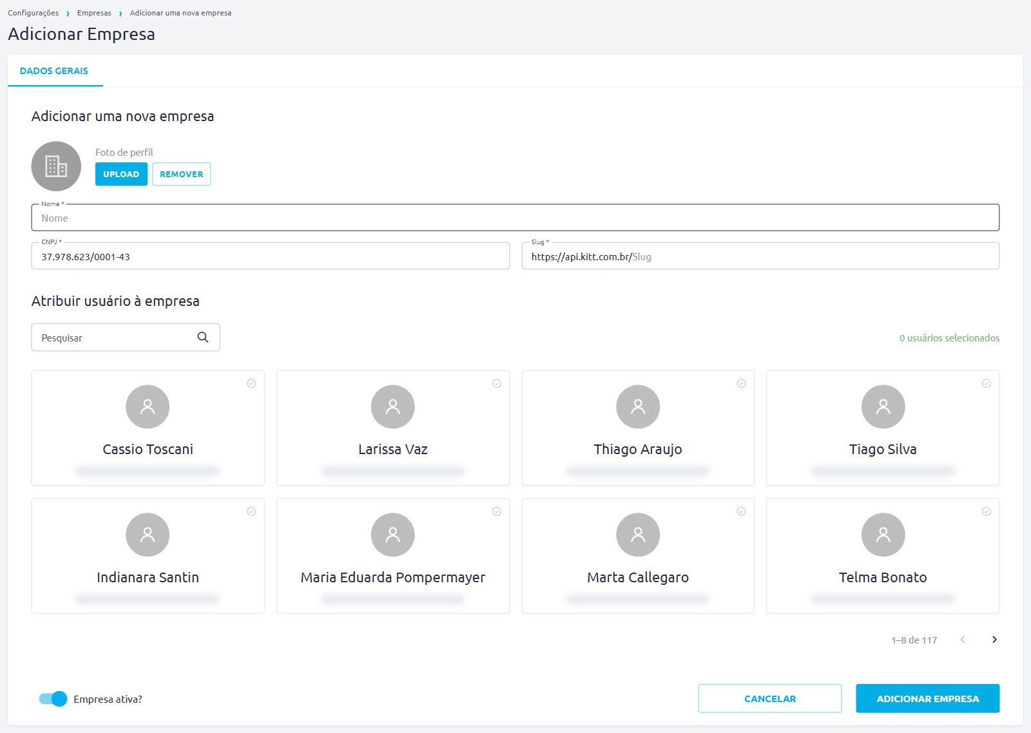The image size is (1031, 733).
Task: Click the Pesquisar user search box
Action: click(126, 338)
